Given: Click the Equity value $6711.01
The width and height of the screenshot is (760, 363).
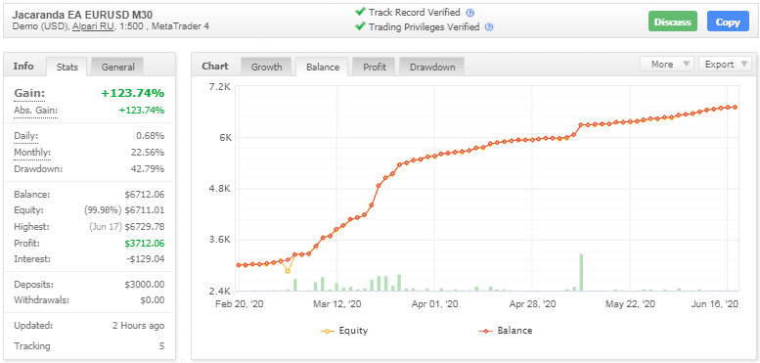Looking at the screenshot, I should tap(145, 210).
